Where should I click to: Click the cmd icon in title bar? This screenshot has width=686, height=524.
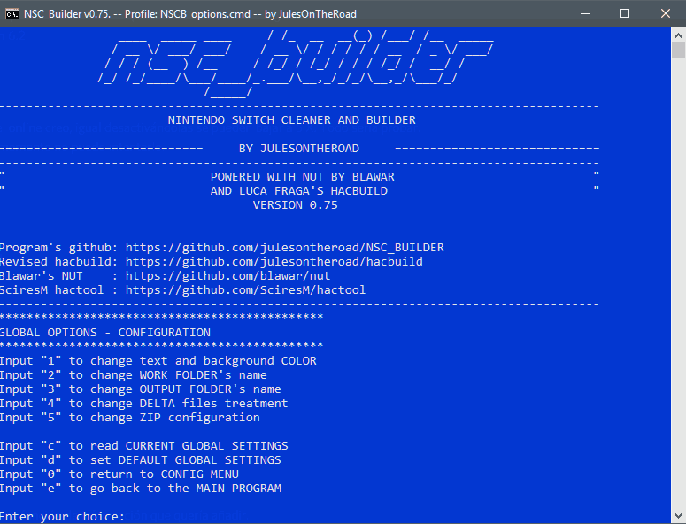click(x=12, y=14)
